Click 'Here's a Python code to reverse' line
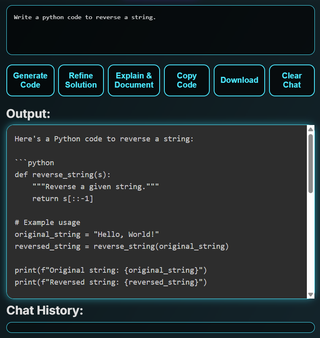This screenshot has width=320, height=338. pyautogui.click(x=104, y=139)
